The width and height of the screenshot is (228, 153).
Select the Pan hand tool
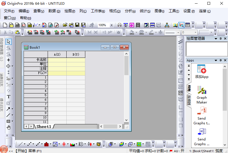pyautogui.click(x=9, y=127)
